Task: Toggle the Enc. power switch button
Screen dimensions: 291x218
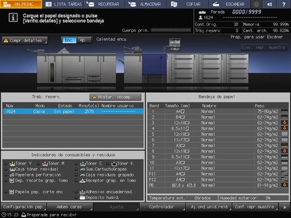Action: click(x=69, y=40)
